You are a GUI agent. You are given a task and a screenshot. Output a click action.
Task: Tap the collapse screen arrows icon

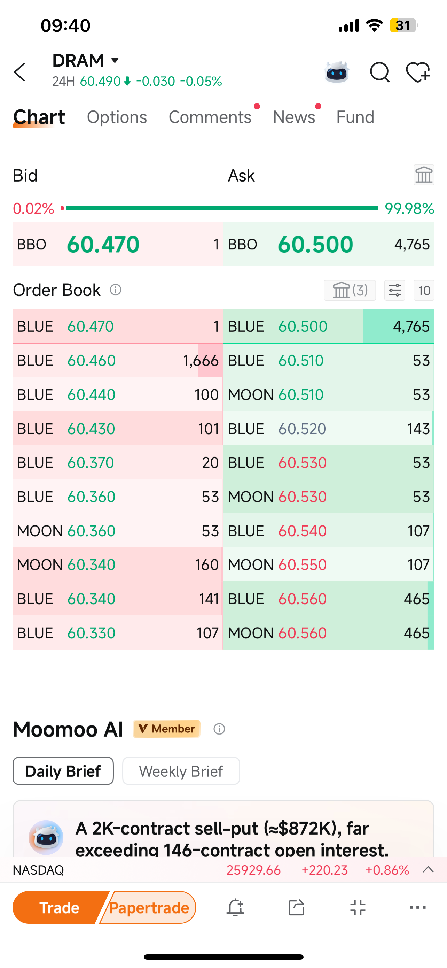click(358, 907)
